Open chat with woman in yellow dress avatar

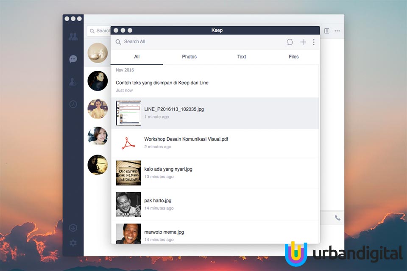[98, 109]
